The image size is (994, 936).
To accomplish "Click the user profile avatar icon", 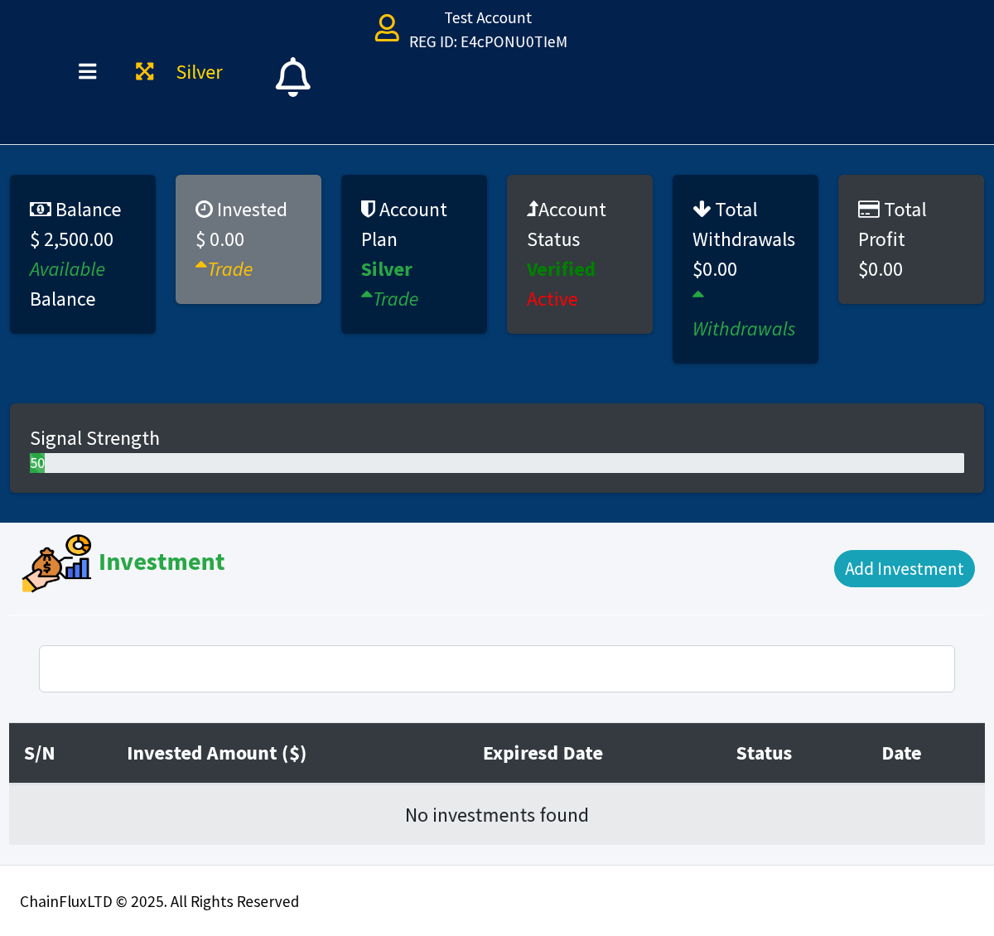I will click(387, 28).
